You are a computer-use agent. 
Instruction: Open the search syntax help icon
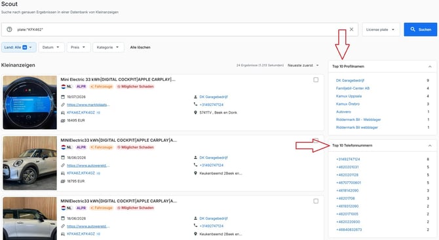pyautogui.click(x=9, y=29)
